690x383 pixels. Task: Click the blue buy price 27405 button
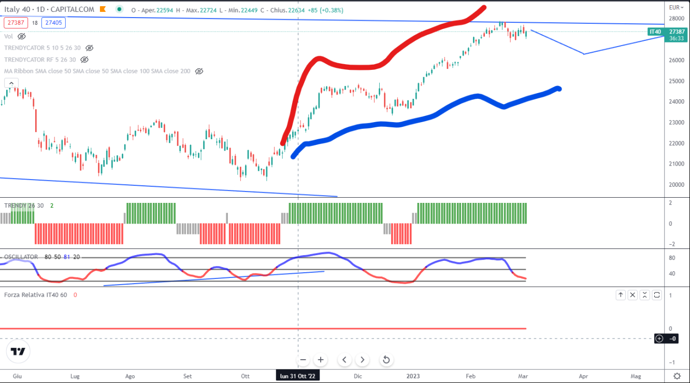click(54, 23)
